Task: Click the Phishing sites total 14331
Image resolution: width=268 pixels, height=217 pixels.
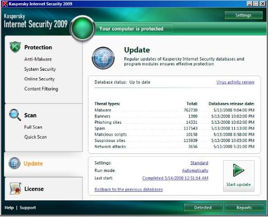Action: coord(191,122)
